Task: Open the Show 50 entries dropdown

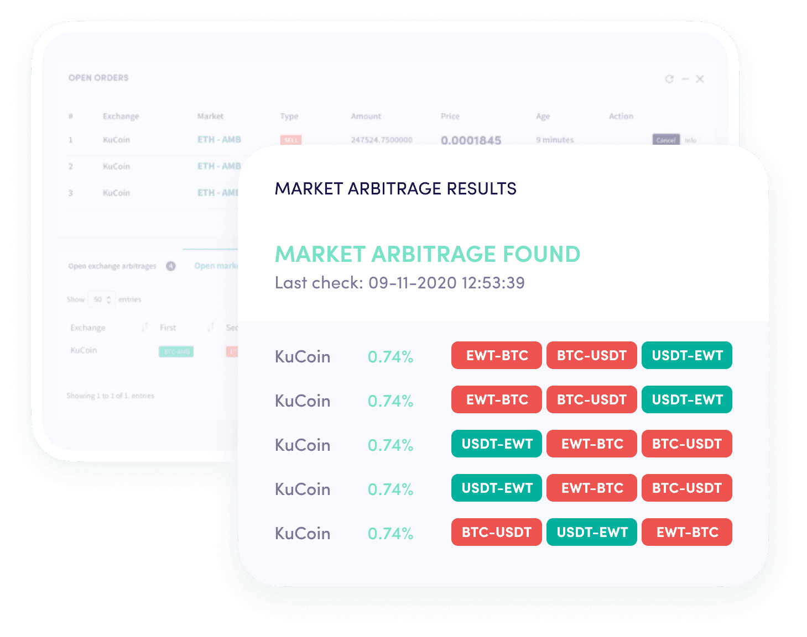Action: point(102,299)
